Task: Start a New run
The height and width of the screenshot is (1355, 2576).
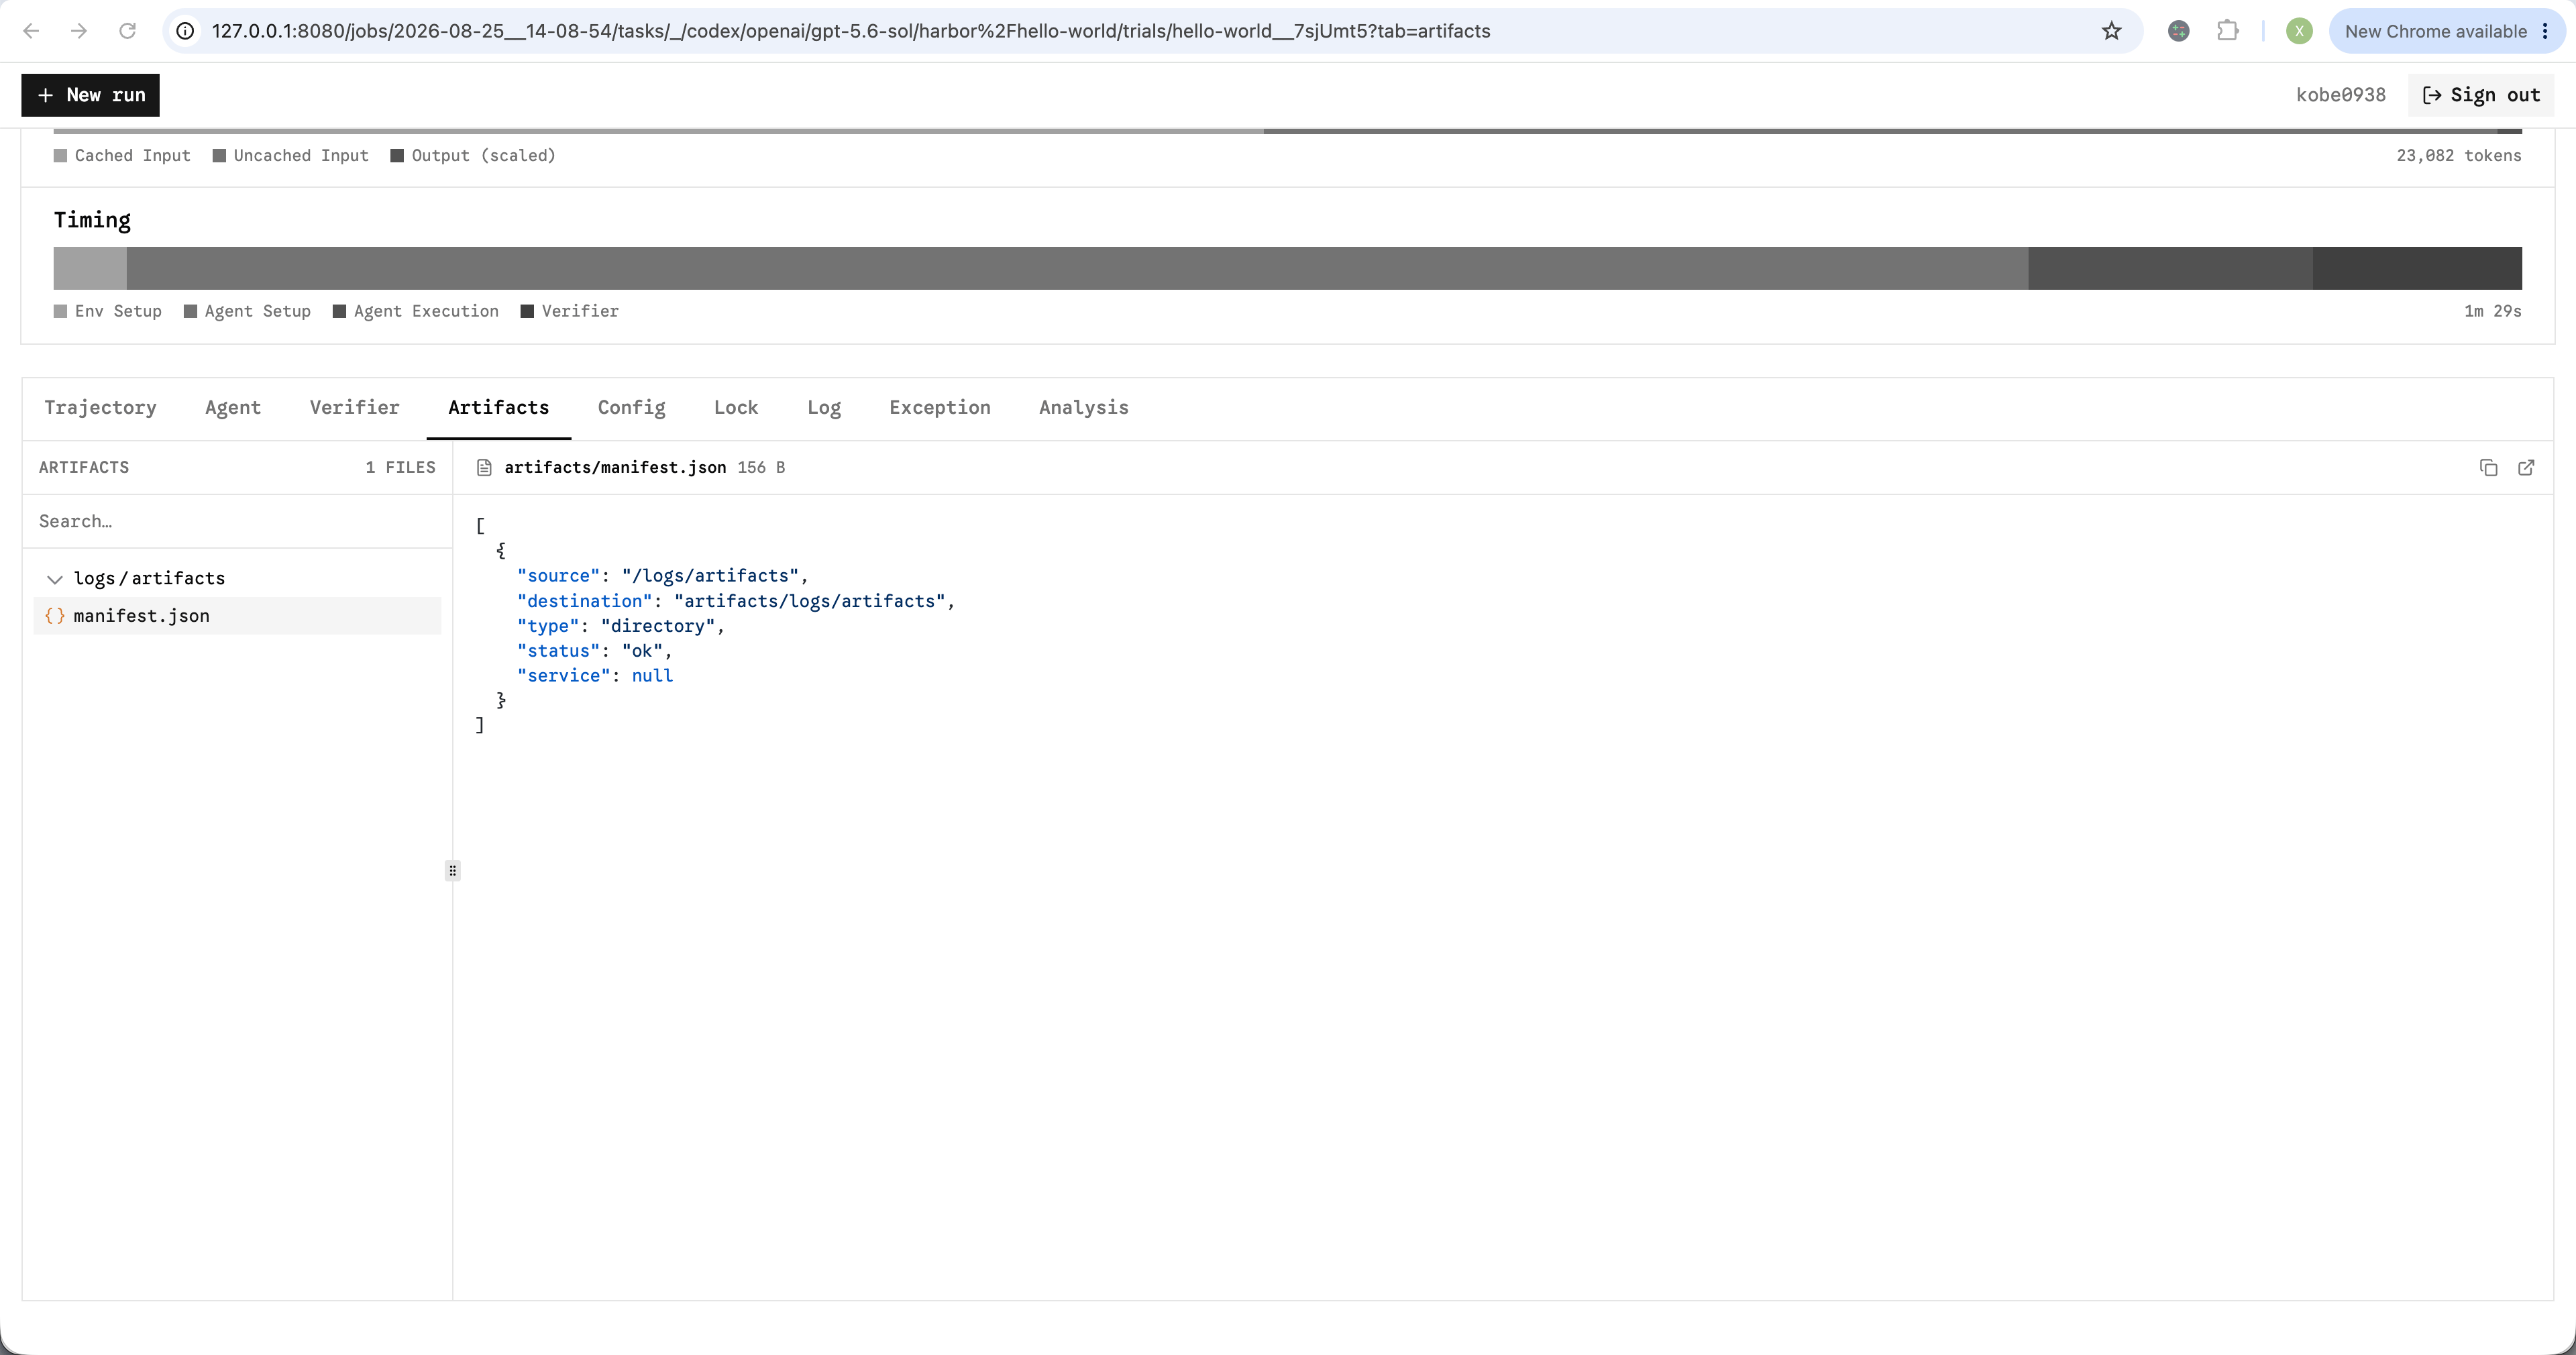Action: click(90, 95)
